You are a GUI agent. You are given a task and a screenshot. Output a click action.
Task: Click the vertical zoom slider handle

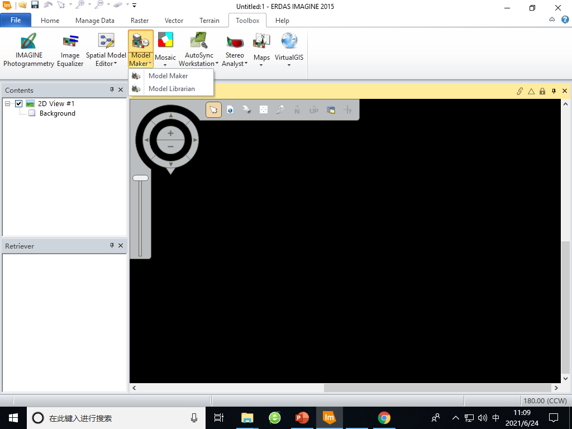[x=140, y=178]
